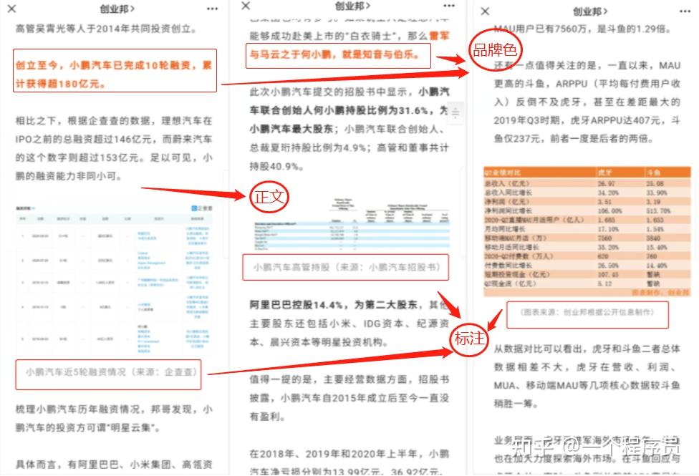Click paragraph starting 值得一提的是，主要经营数据方面
The height and width of the screenshot is (476, 699).
tap(349, 398)
